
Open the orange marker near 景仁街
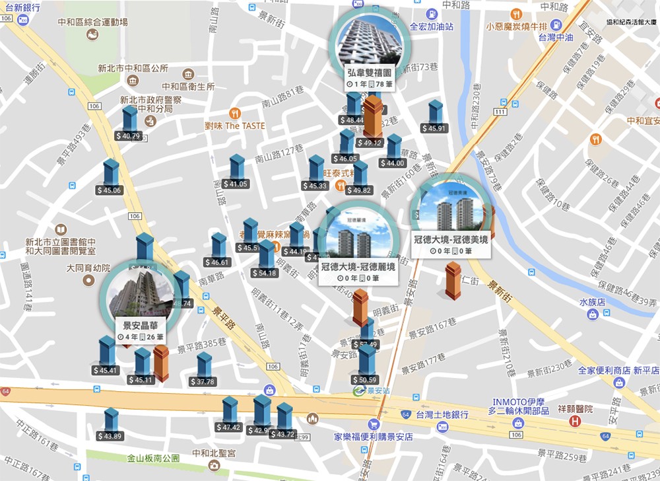click(x=453, y=281)
